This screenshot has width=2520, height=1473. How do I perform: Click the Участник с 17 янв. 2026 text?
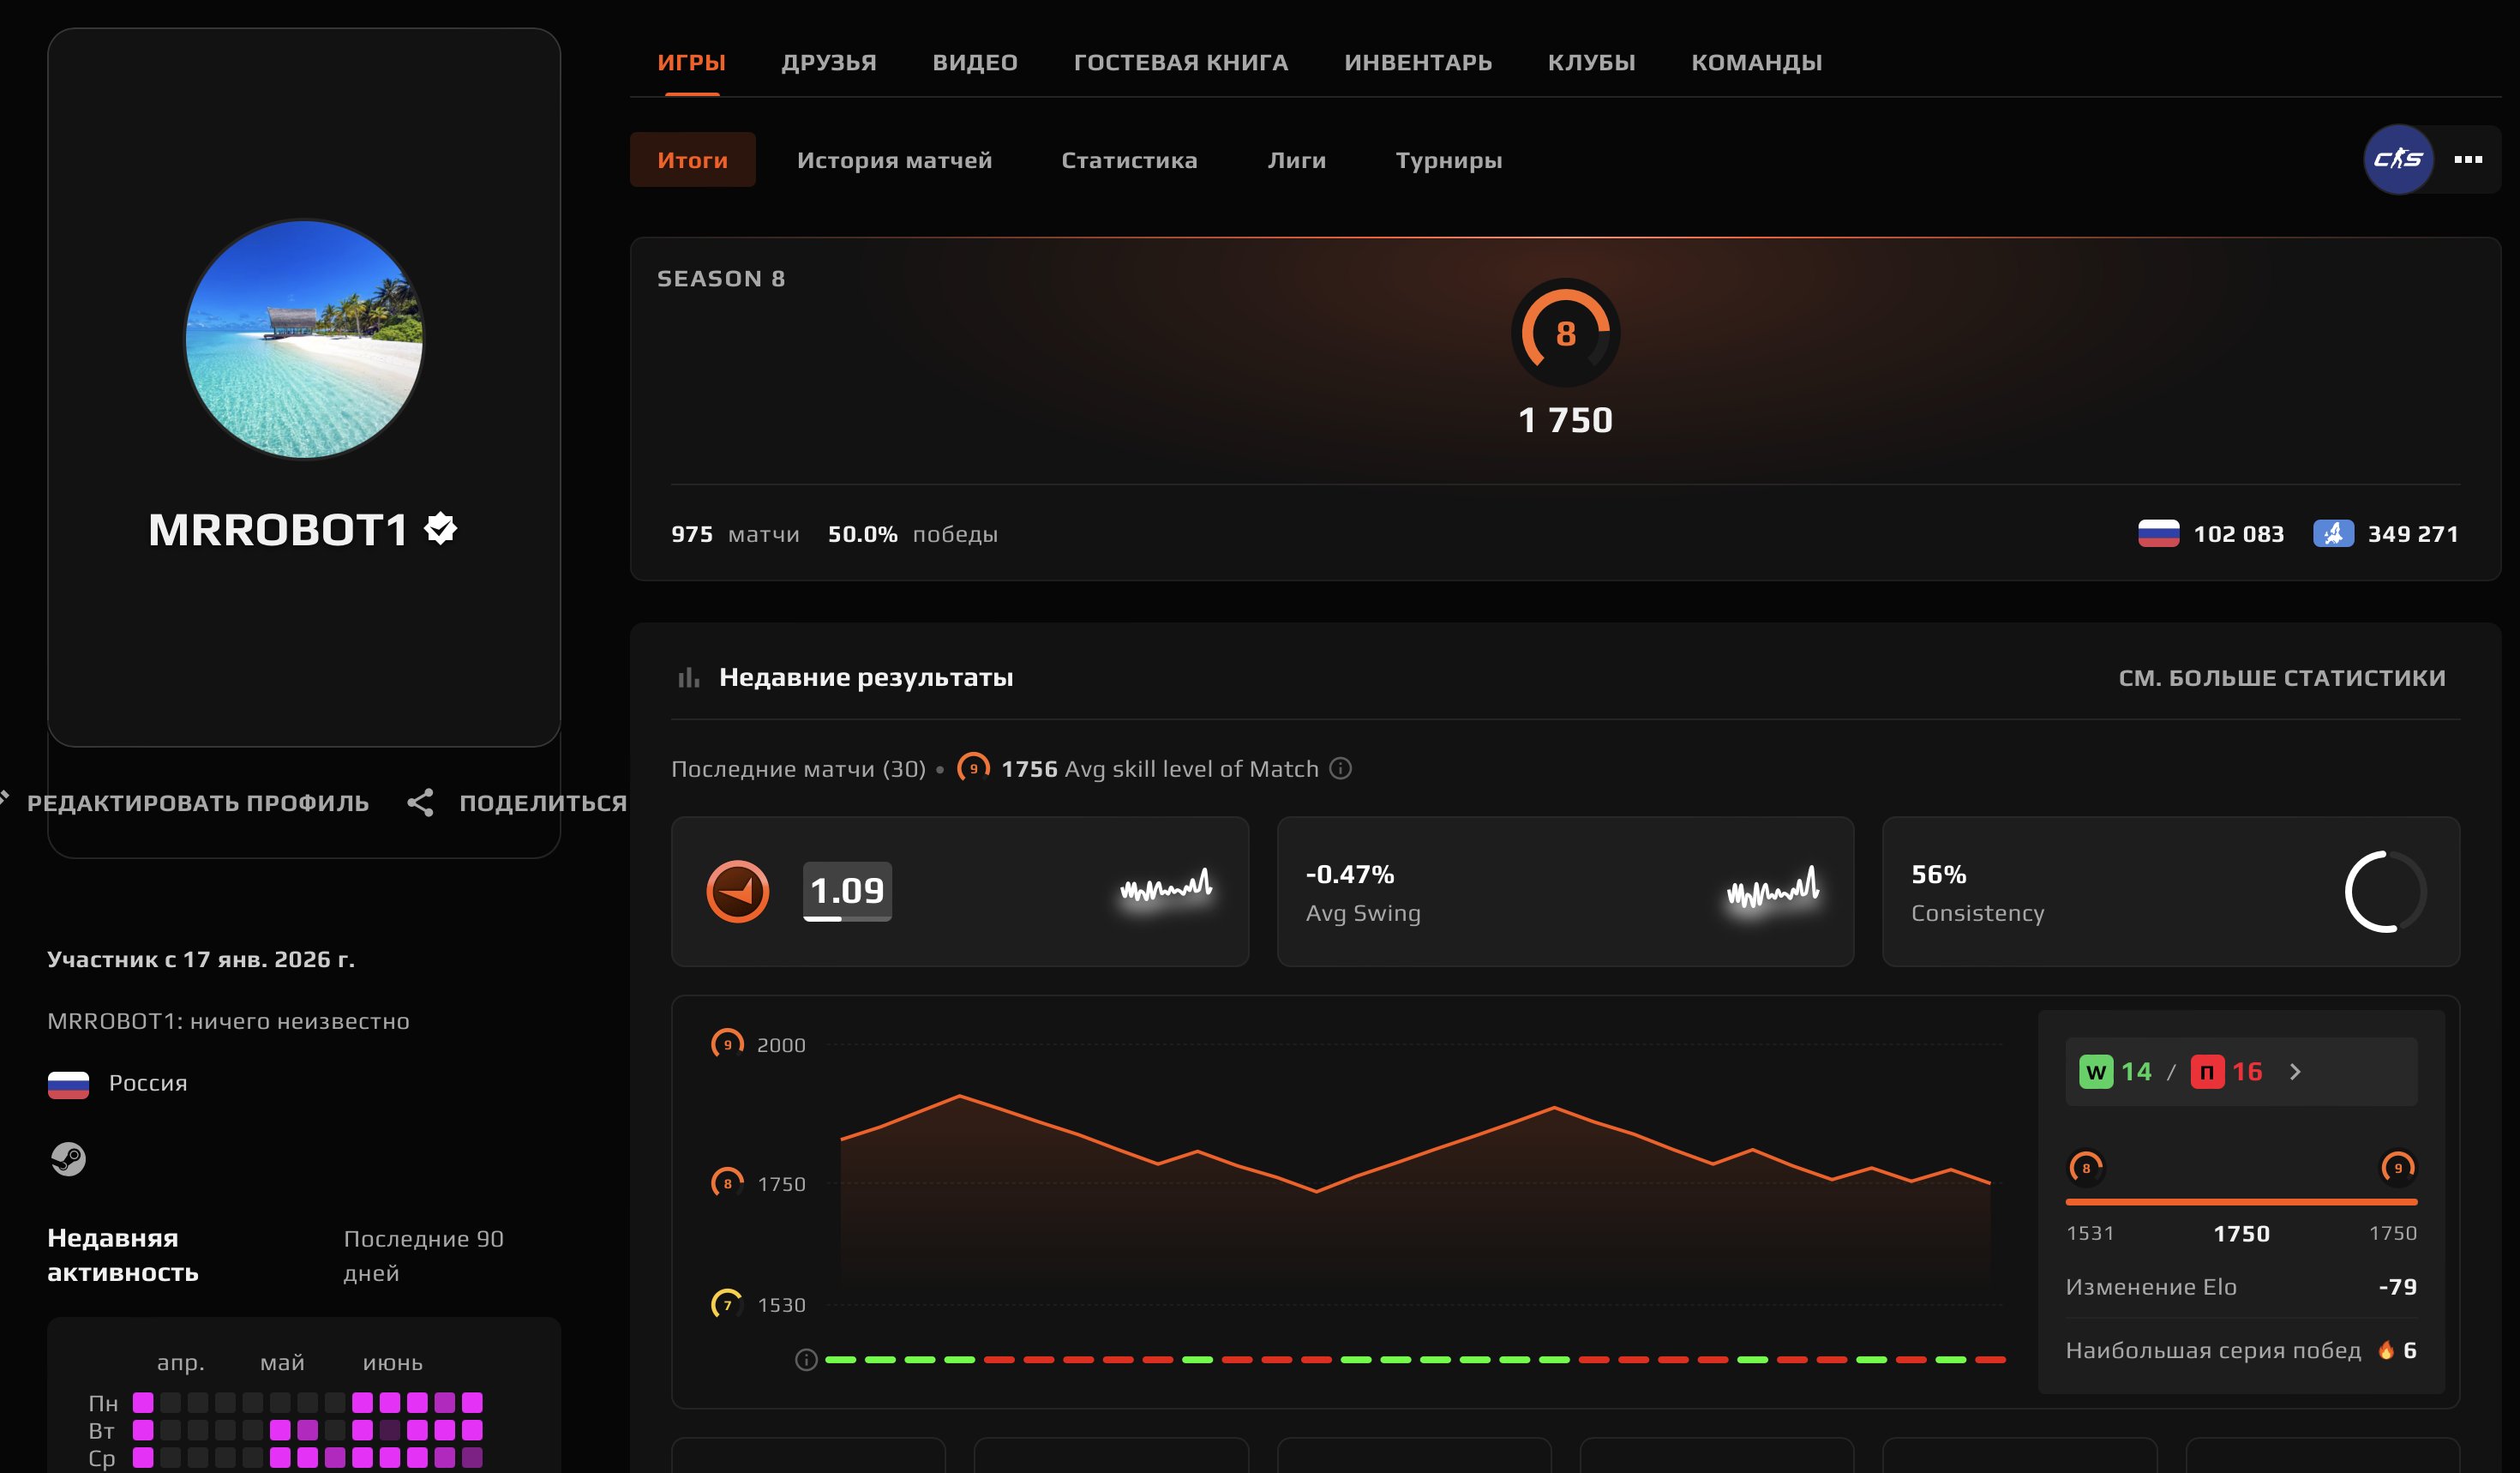point(201,959)
